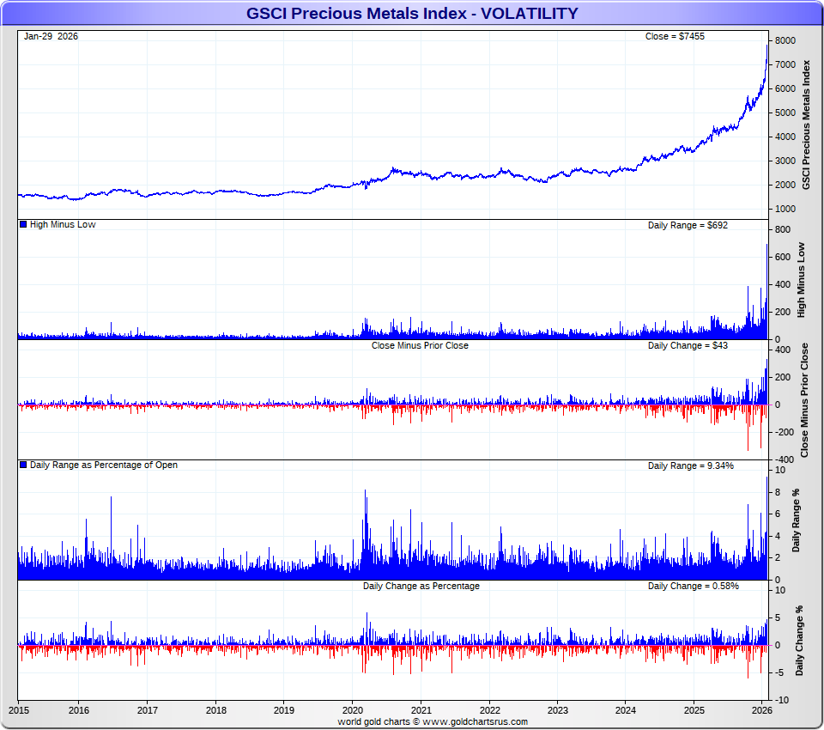This screenshot has height=730, width=824.
Task: Click the 2025 x-axis label
Action: 694,710
